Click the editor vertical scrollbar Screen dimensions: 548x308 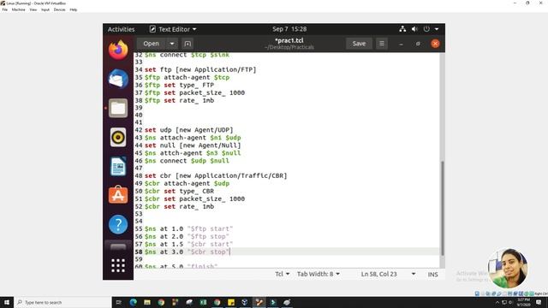click(x=443, y=209)
